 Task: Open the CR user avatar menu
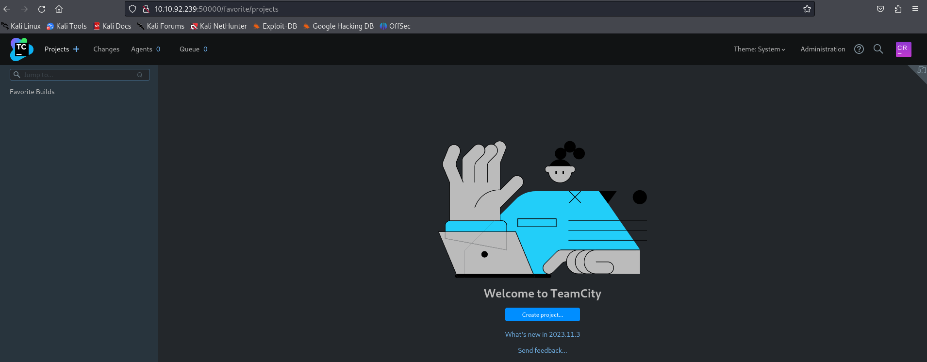click(x=903, y=49)
